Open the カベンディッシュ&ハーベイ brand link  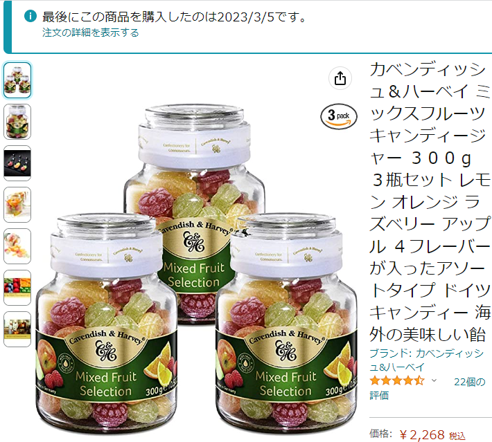[x=427, y=360]
